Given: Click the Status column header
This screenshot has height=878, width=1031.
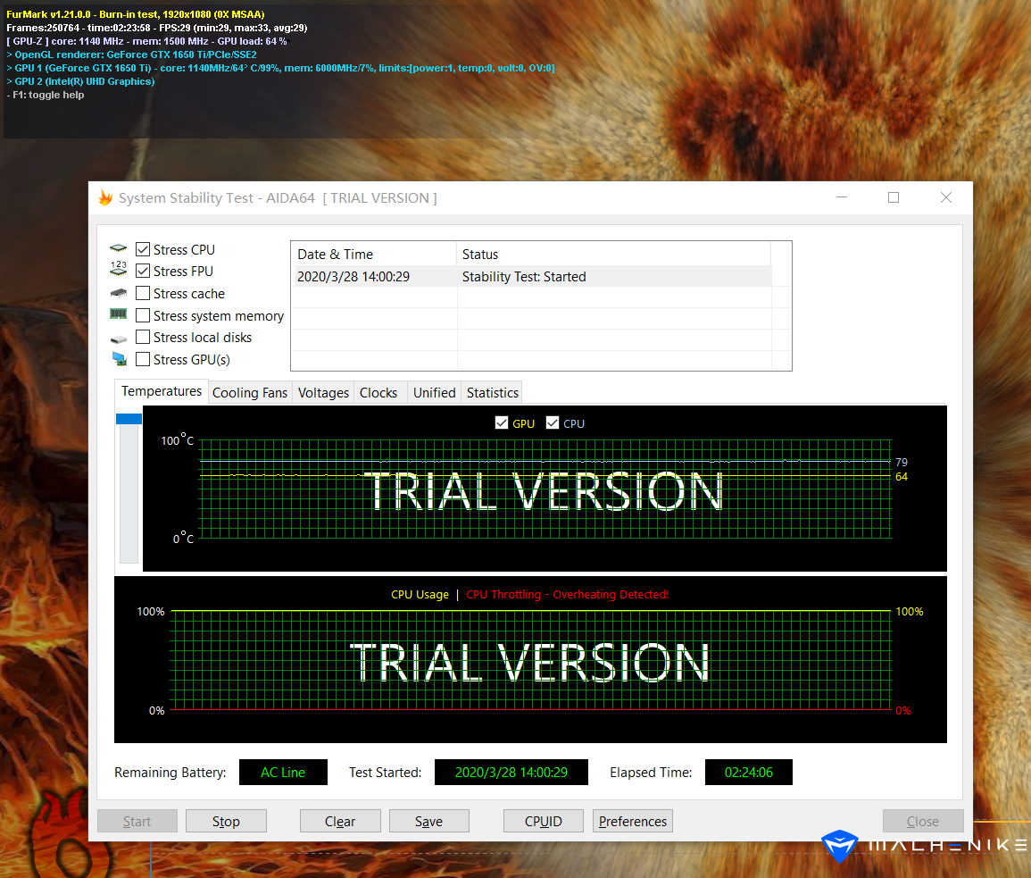Looking at the screenshot, I should click(x=613, y=254).
